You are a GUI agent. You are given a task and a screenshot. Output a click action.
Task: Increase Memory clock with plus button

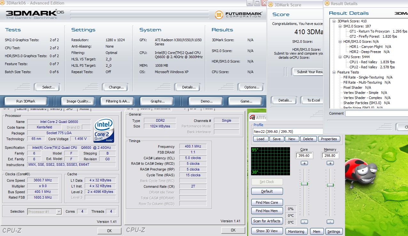[x=331, y=163]
